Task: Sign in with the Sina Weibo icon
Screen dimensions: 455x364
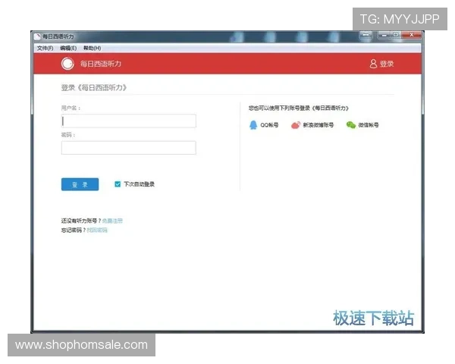Action: (x=295, y=125)
